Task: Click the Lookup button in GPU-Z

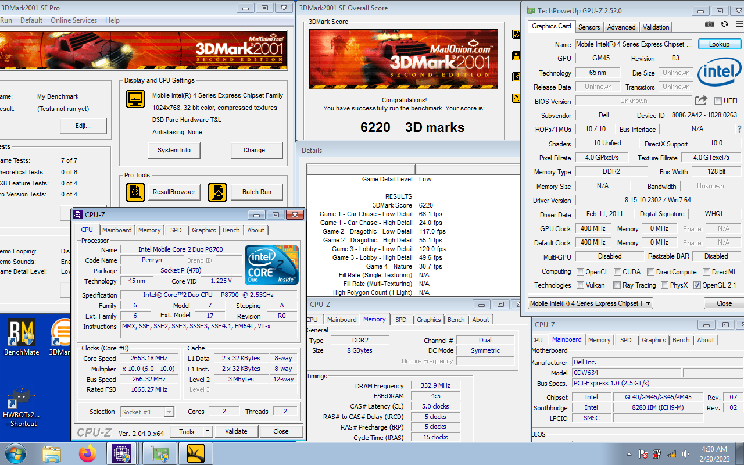Action: click(719, 44)
